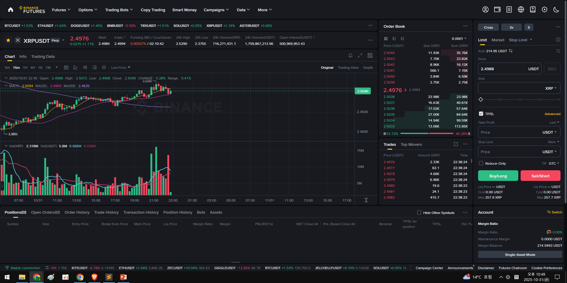Viewport: 567px width, 283px height.
Task: Click Switch in the Account panel
Action: pyautogui.click(x=555, y=212)
